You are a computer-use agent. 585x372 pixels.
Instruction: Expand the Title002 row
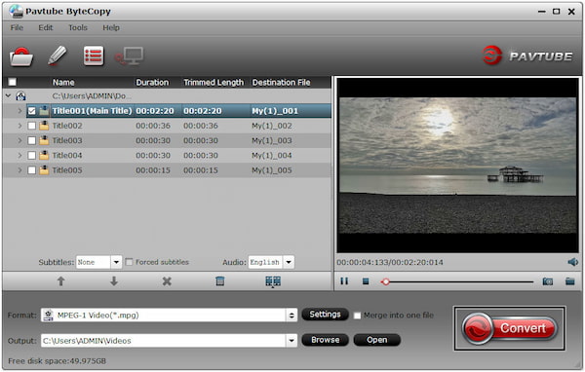19,126
